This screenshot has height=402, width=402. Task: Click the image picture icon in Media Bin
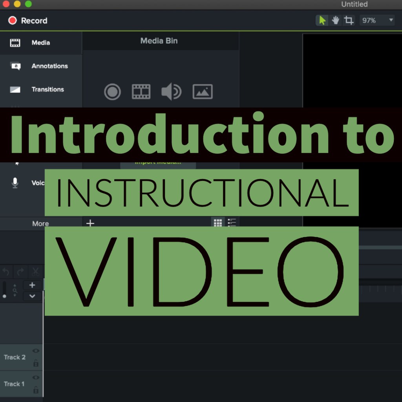pyautogui.click(x=203, y=92)
